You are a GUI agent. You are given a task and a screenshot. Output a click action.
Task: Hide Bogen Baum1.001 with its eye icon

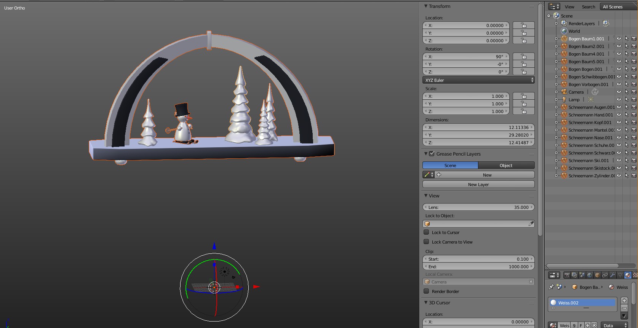click(x=619, y=39)
